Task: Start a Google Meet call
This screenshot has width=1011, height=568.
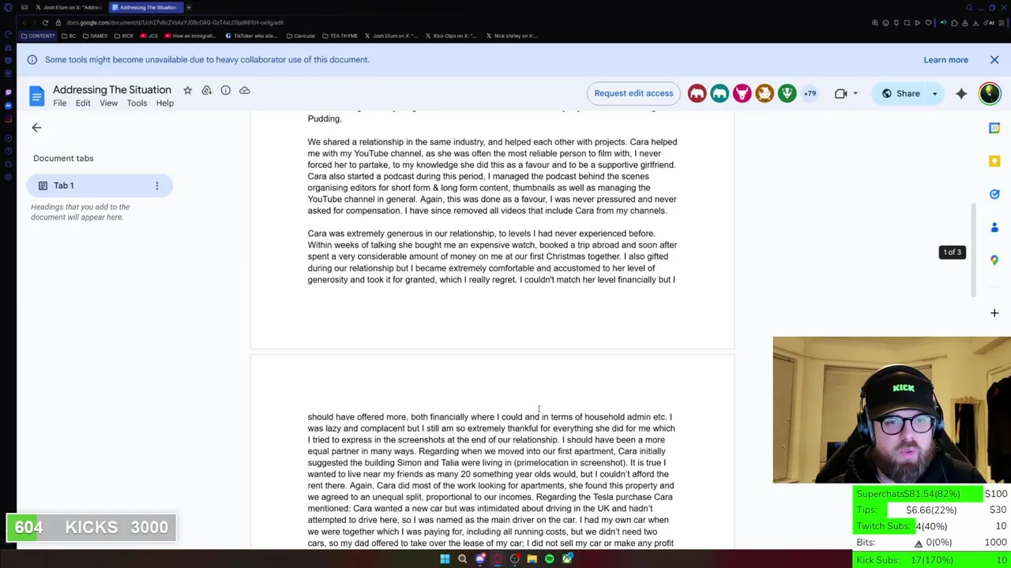Action: point(840,93)
